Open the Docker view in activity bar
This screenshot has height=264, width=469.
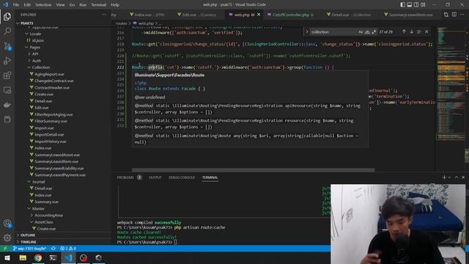tap(7, 105)
